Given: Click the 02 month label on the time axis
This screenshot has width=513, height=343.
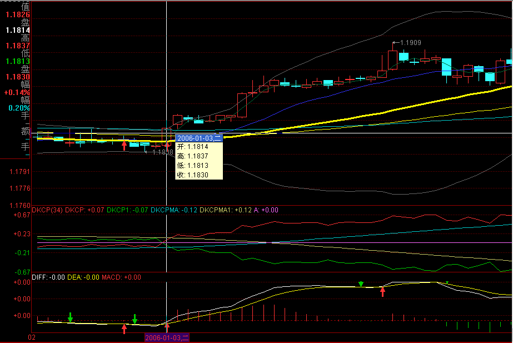Looking at the screenshot, I should pyautogui.click(x=32, y=337).
